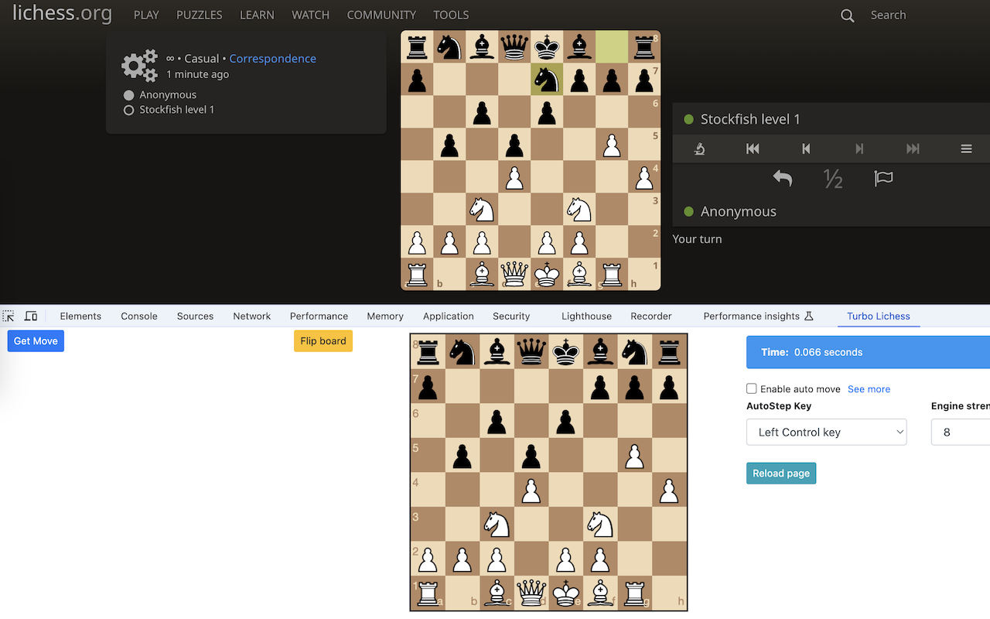990x619 pixels.
Task: Open the hamburger game menu
Action: tap(966, 149)
